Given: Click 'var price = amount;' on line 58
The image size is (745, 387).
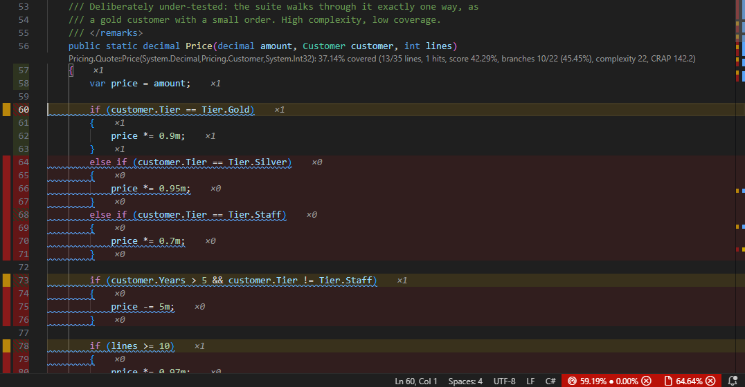Looking at the screenshot, I should (x=140, y=84).
